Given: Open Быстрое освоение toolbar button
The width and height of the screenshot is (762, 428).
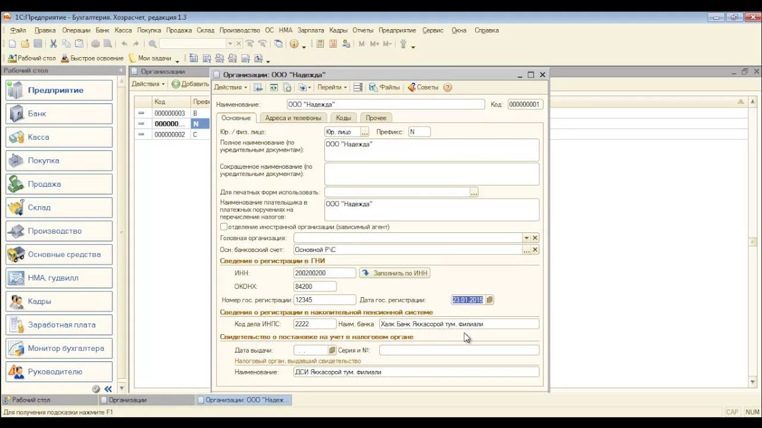Looking at the screenshot, I should coord(92,58).
